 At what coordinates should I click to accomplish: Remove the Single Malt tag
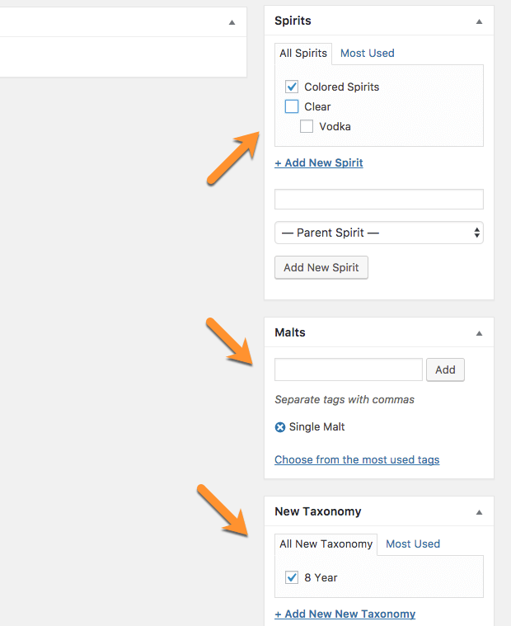[x=280, y=427]
